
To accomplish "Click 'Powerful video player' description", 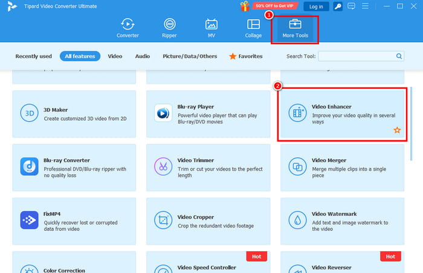I will pyautogui.click(x=217, y=119).
